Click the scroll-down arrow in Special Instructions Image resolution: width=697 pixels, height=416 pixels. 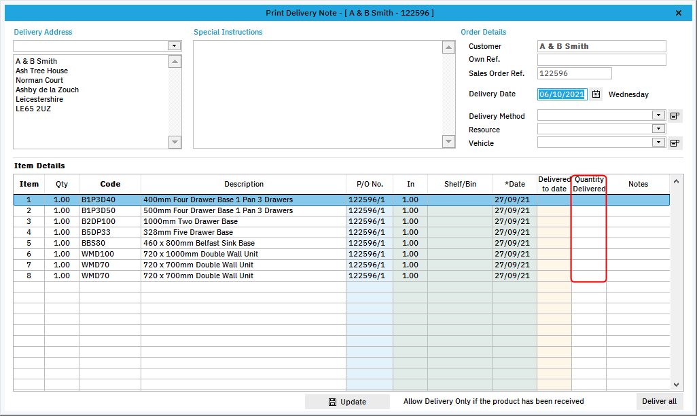[448, 141]
